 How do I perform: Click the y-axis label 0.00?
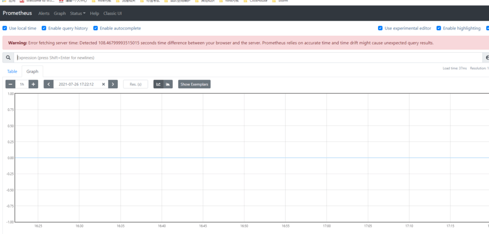pos(10,158)
